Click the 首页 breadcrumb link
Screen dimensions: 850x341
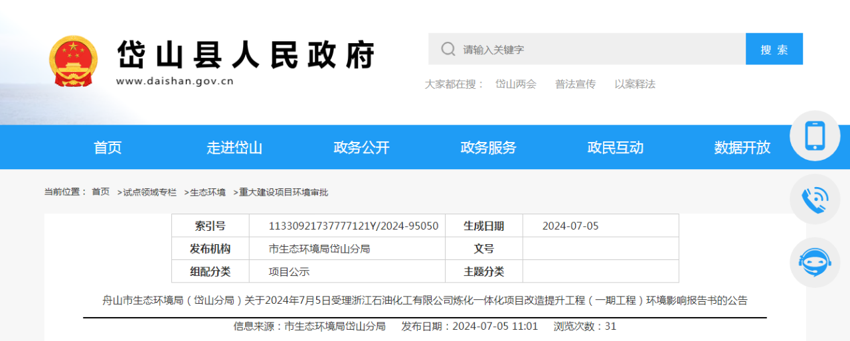pyautogui.click(x=101, y=192)
